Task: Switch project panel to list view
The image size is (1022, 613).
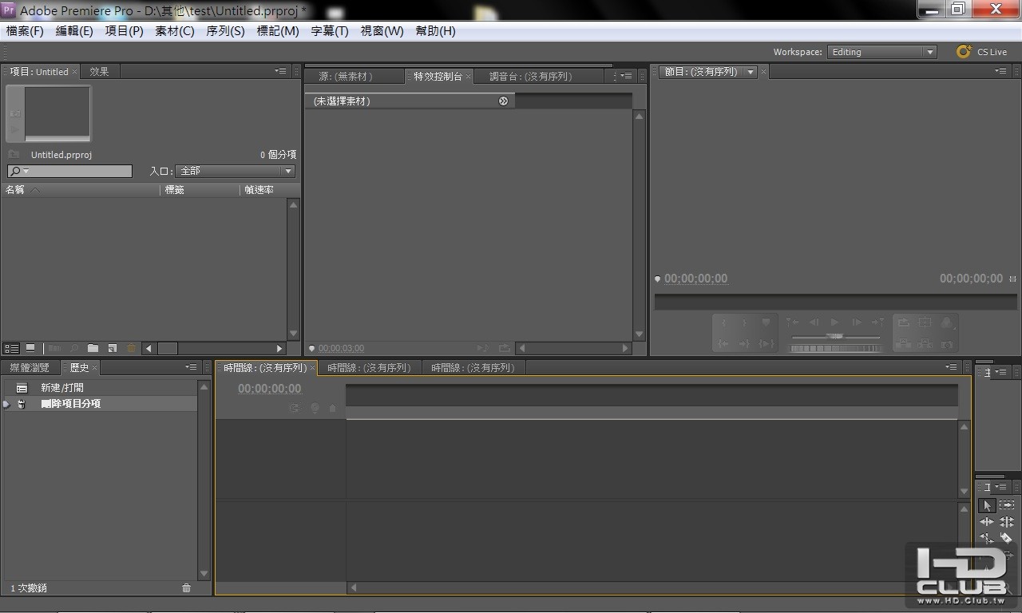Action: point(11,349)
